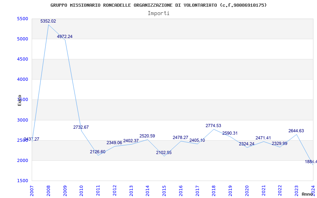Click the x-axis year 2017
Image resolution: width=317 pixels, height=198 pixels.
pyautogui.click(x=197, y=191)
